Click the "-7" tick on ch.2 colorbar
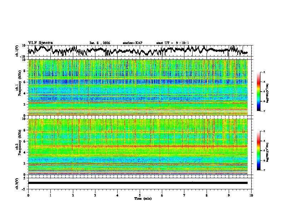 pyautogui.click(x=264, y=170)
